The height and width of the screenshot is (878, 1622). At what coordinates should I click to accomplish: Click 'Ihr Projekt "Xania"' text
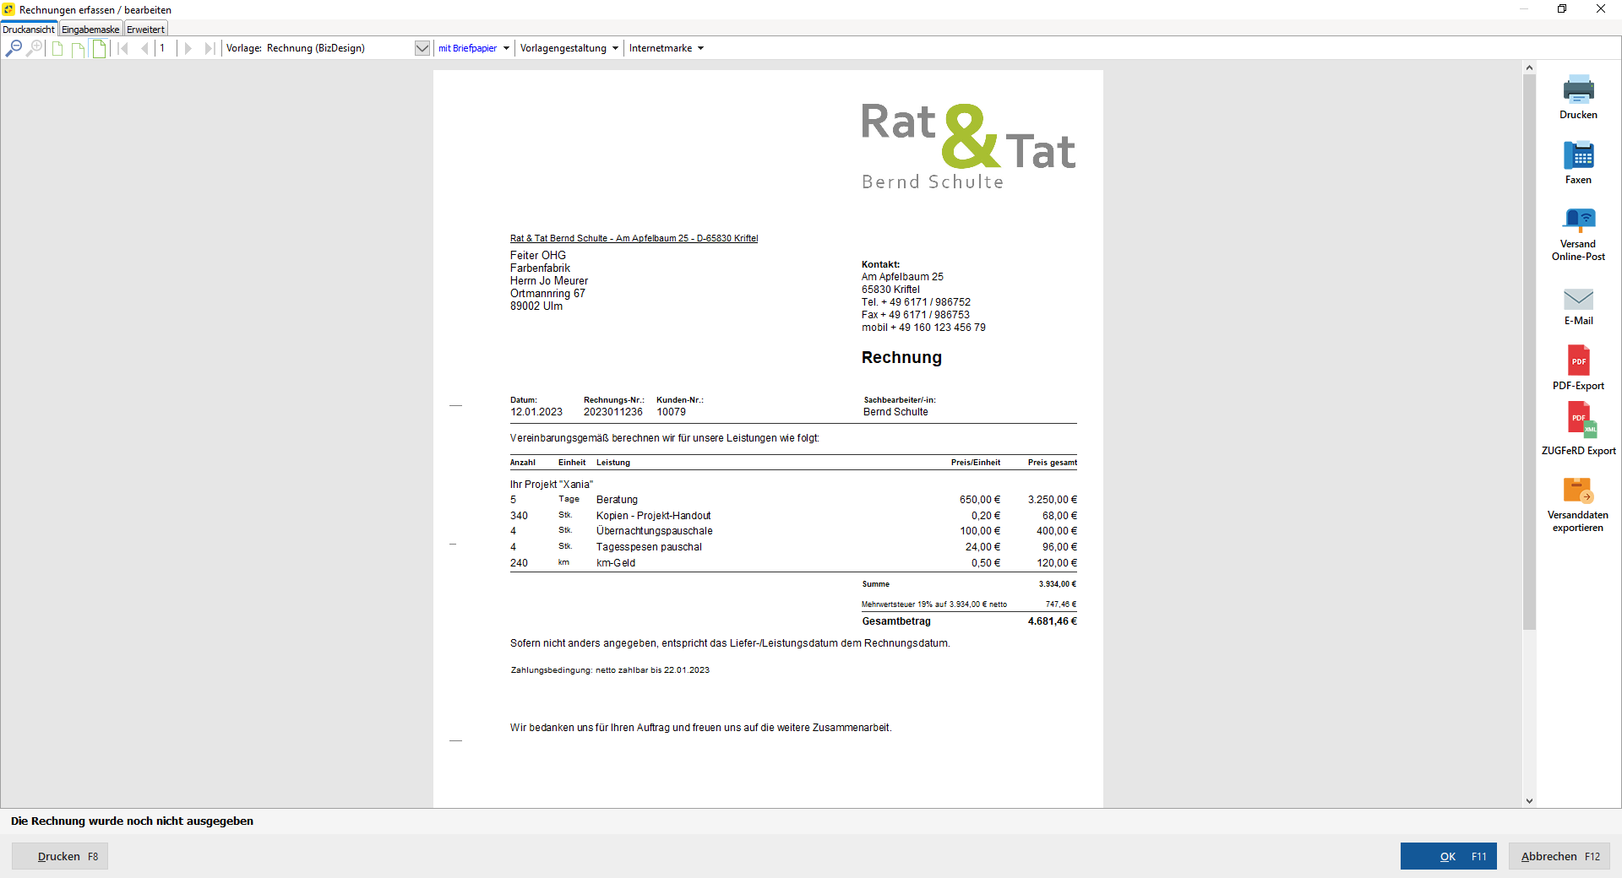click(x=552, y=485)
